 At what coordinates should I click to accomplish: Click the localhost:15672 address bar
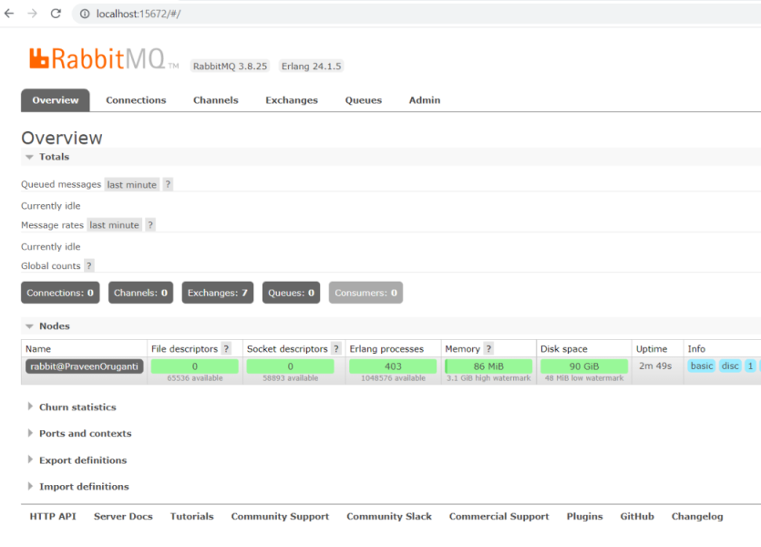pyautogui.click(x=417, y=14)
